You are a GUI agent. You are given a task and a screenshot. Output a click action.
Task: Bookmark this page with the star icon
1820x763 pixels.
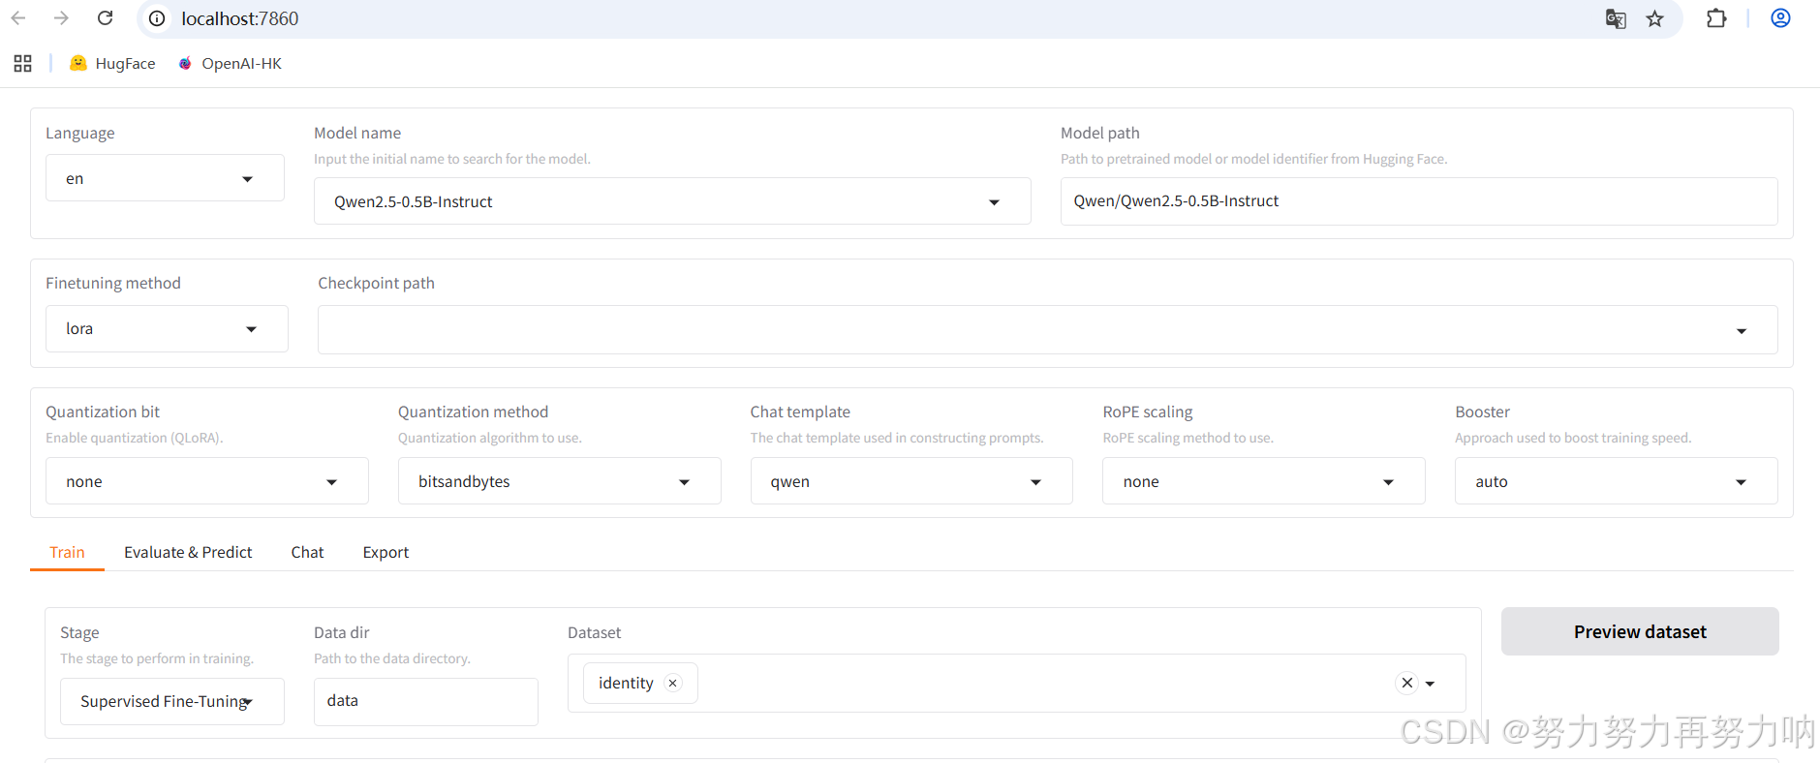(x=1655, y=18)
